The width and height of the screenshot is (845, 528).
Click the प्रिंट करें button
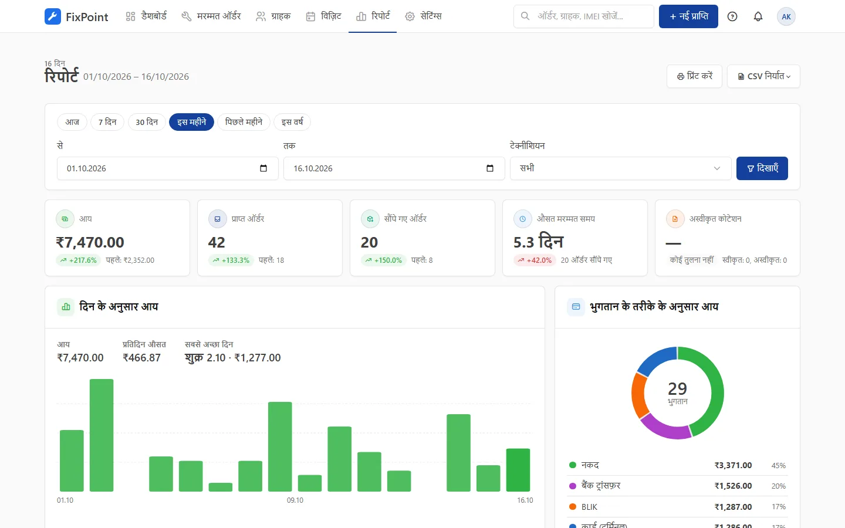pos(694,76)
